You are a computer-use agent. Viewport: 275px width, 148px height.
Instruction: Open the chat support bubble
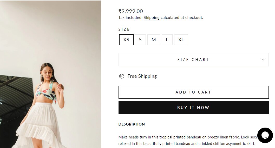pyautogui.click(x=265, y=135)
